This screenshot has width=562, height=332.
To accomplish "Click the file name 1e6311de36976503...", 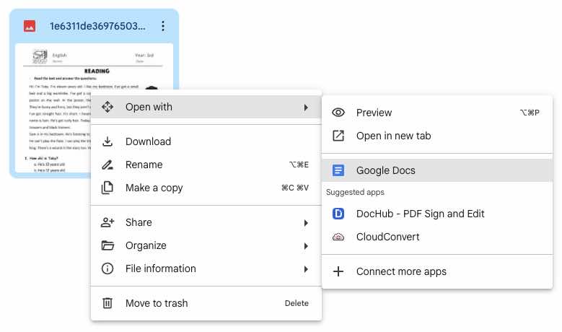I will [97, 26].
